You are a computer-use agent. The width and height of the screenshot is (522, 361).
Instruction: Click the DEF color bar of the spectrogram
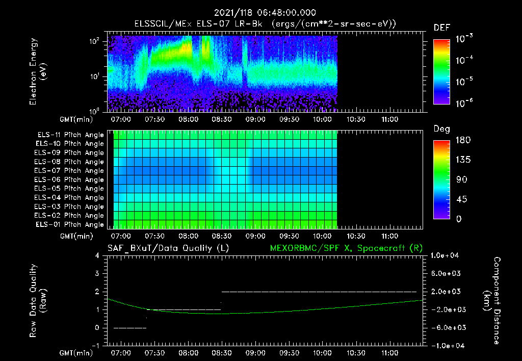[x=441, y=72]
